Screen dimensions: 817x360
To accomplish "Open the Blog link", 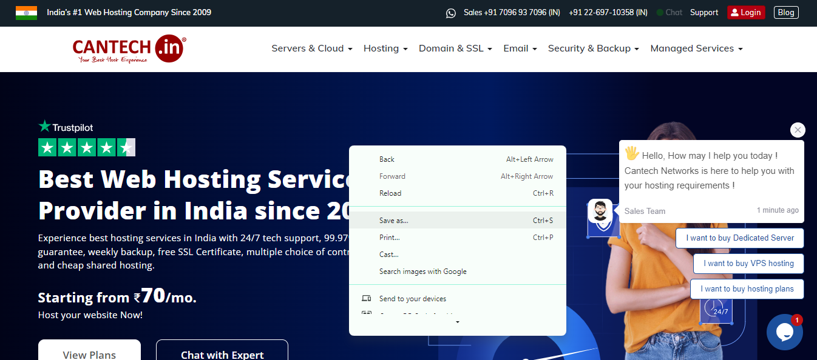I will click(x=786, y=12).
